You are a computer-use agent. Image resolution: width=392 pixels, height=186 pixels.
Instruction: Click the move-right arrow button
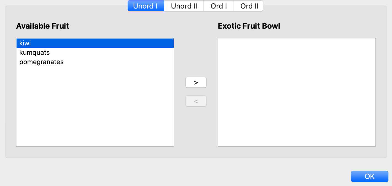coord(196,82)
